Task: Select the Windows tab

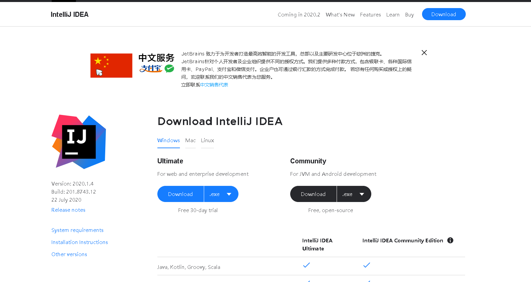Action: pos(168,140)
